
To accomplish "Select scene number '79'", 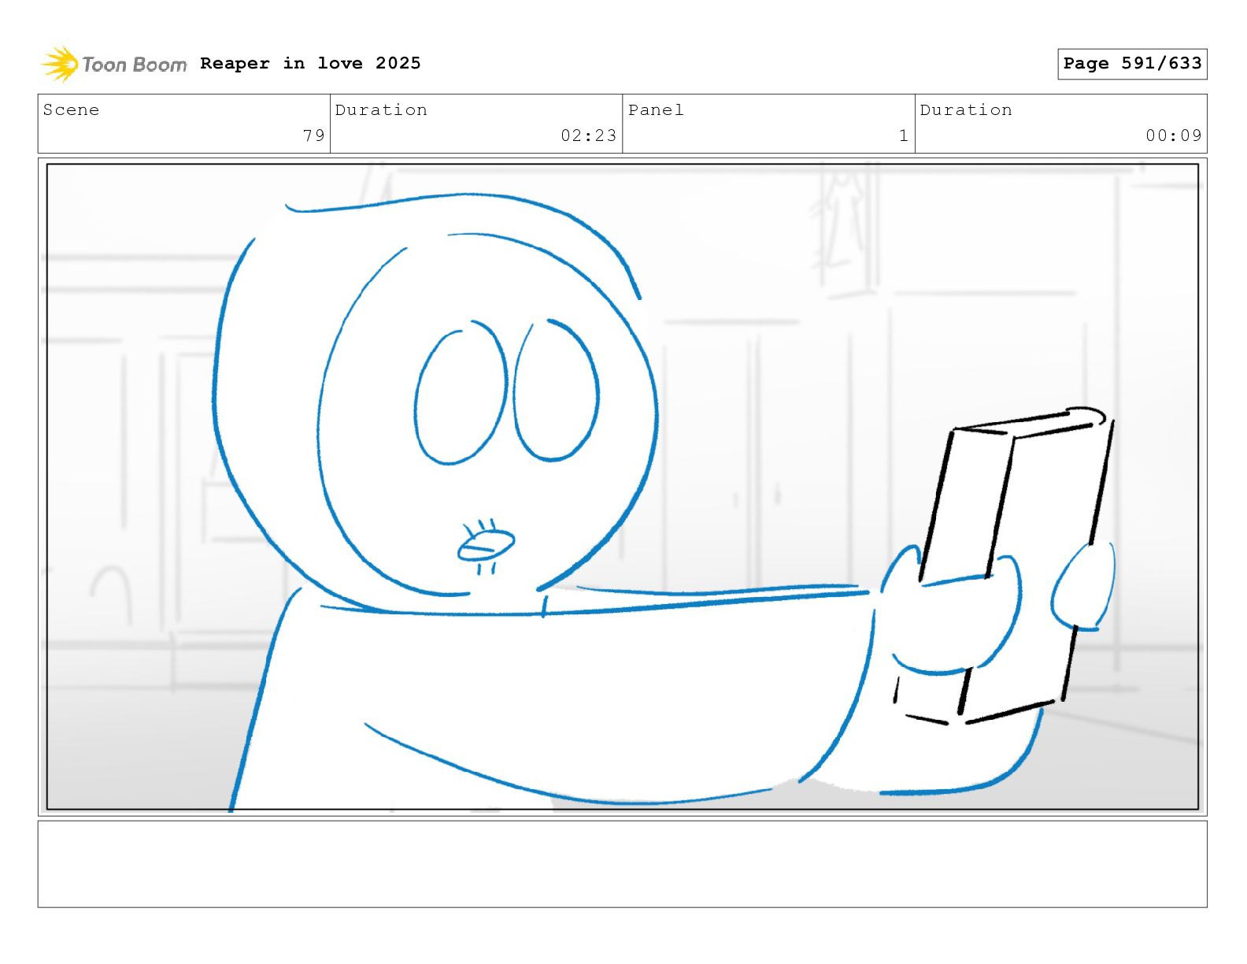I will pyautogui.click(x=314, y=135).
